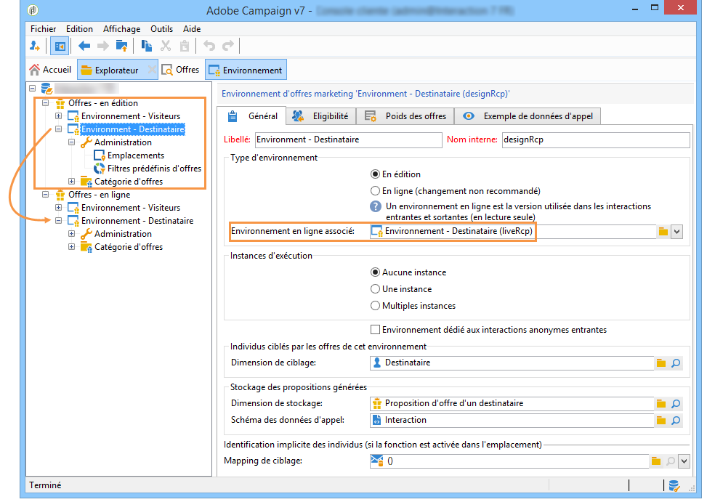
Task: Collapse Administration under Environment - Destinataire
Action: point(72,142)
